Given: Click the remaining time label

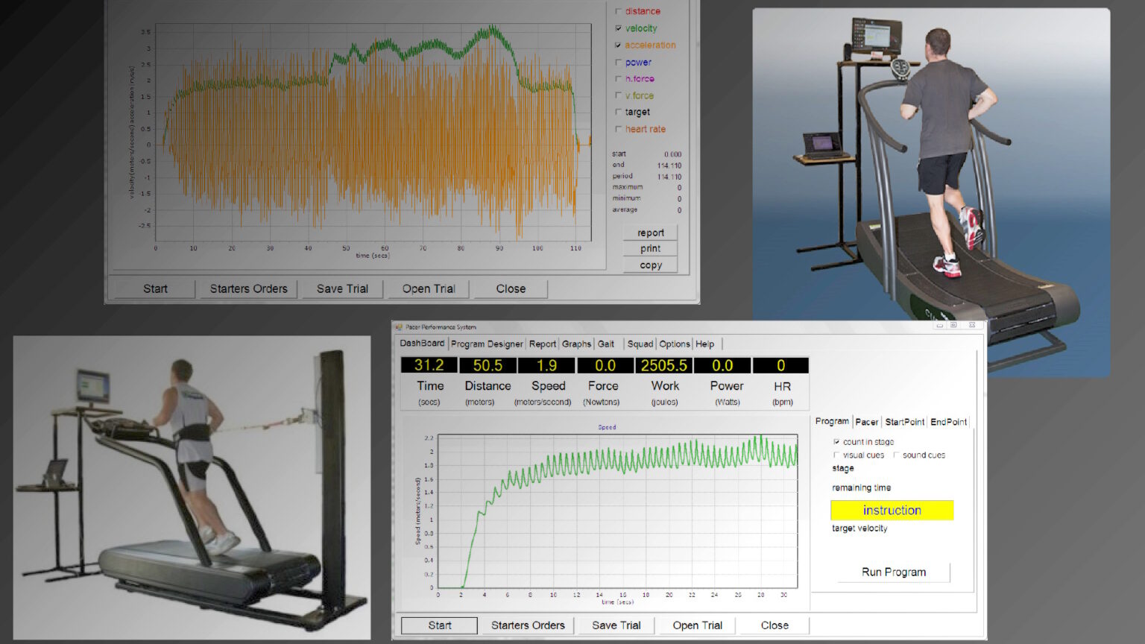Looking at the screenshot, I should (x=861, y=487).
